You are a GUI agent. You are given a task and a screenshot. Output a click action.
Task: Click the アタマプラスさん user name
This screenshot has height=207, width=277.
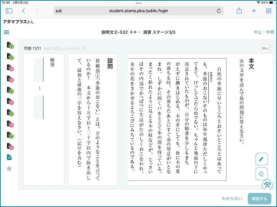coord(18,22)
